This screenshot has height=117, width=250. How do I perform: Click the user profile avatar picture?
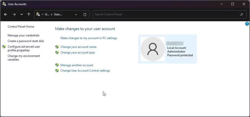click(x=152, y=49)
